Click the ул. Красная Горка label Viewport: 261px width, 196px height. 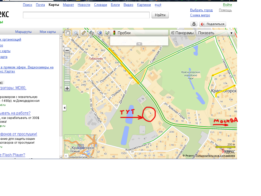(174, 111)
